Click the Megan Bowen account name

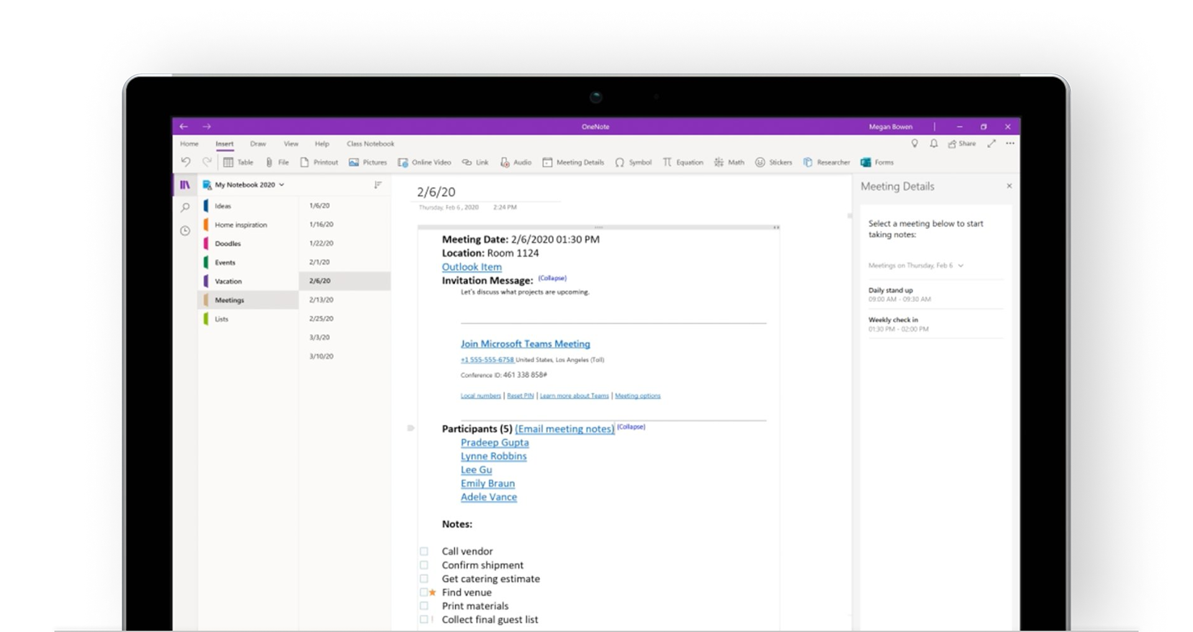tap(890, 126)
